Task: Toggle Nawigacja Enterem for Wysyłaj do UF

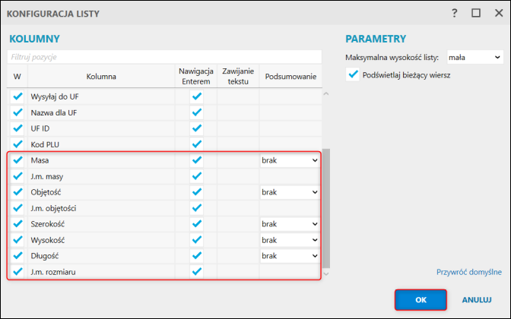Action: [x=197, y=96]
